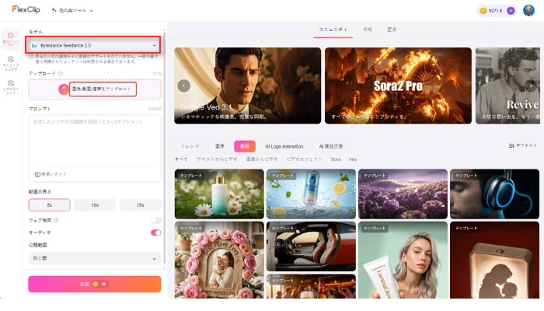Select the AI Logo Animation chip

pyautogui.click(x=284, y=146)
